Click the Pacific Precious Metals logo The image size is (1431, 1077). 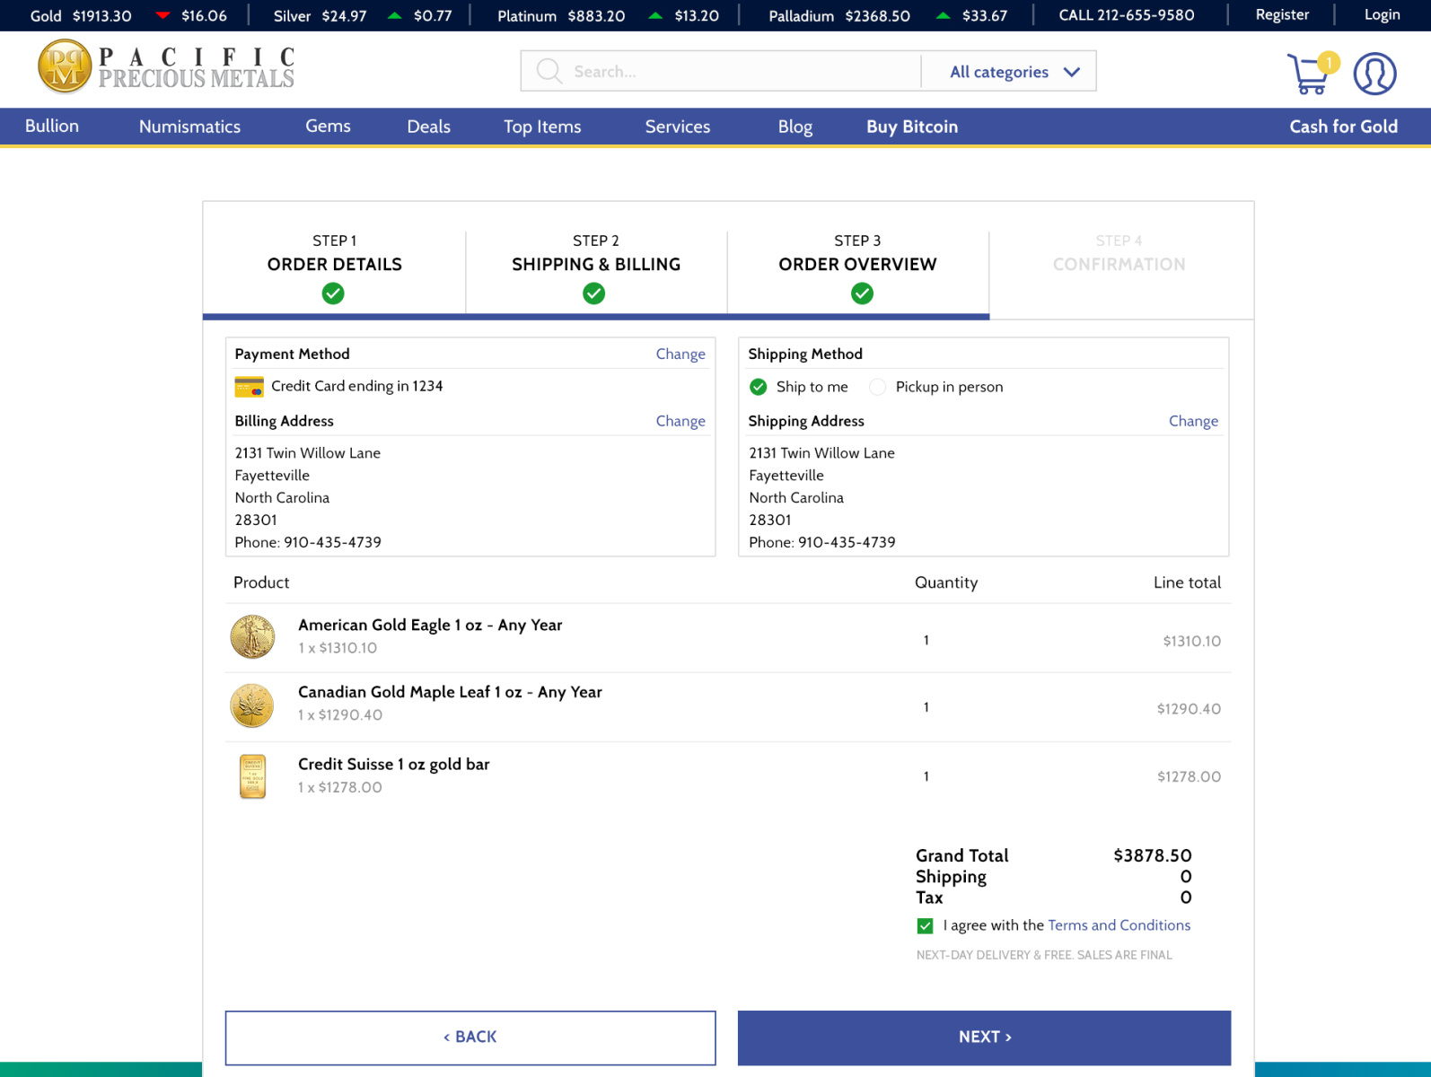[166, 66]
